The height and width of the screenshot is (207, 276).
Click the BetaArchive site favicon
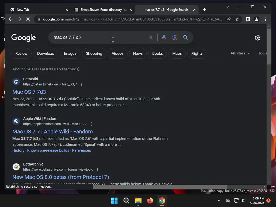coord(16,167)
